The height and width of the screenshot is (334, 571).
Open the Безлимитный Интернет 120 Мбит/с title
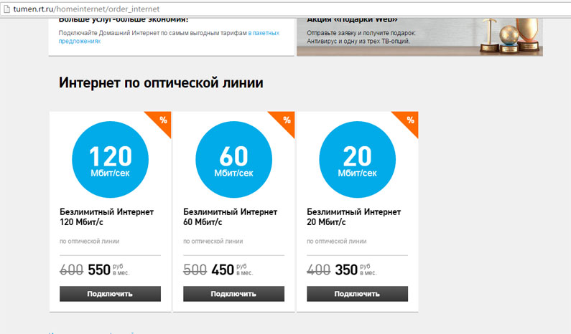tap(106, 217)
